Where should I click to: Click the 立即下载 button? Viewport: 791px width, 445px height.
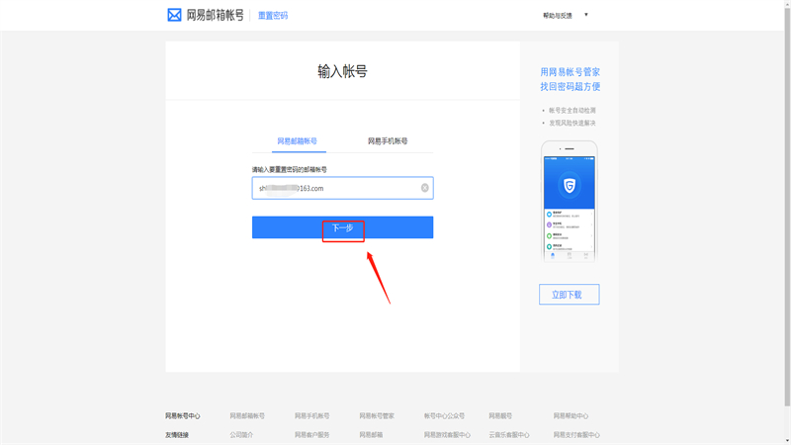(x=570, y=294)
